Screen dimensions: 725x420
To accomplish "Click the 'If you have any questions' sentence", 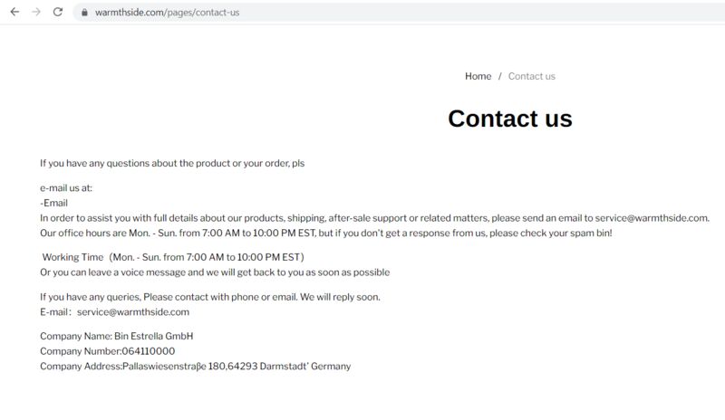I will (172, 163).
